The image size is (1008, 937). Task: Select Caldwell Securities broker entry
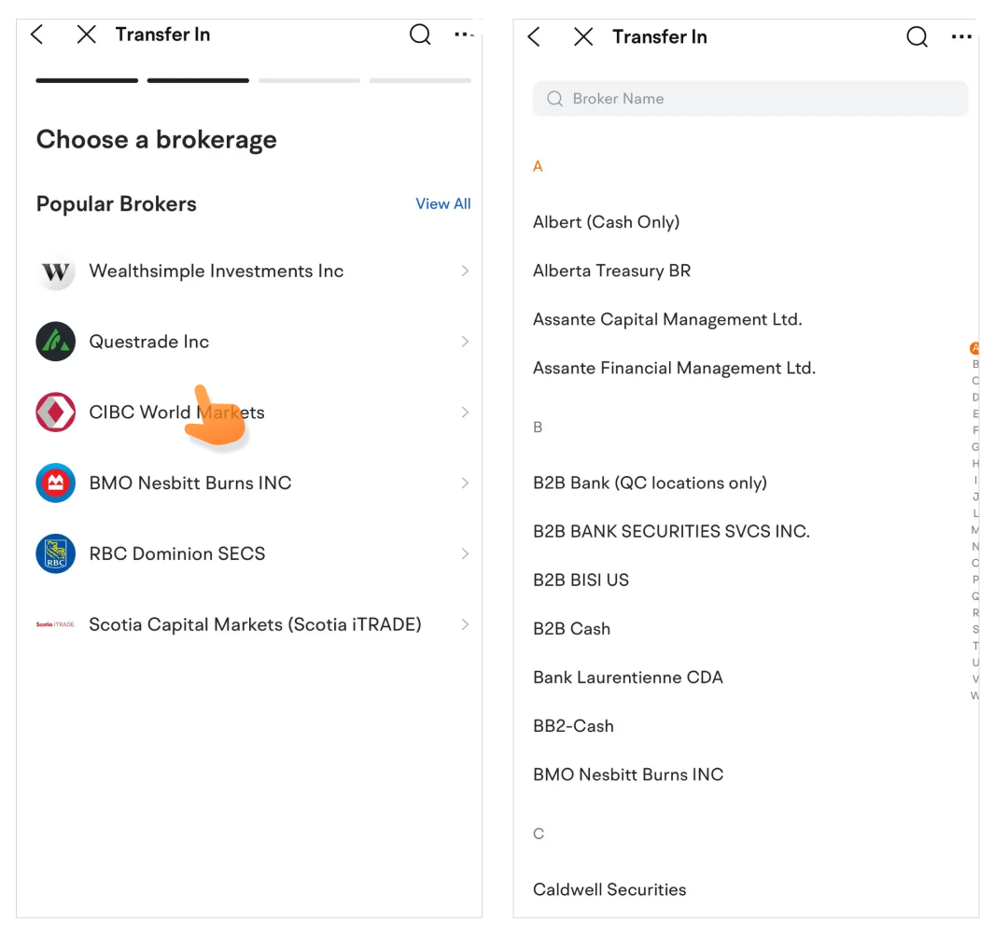609,889
